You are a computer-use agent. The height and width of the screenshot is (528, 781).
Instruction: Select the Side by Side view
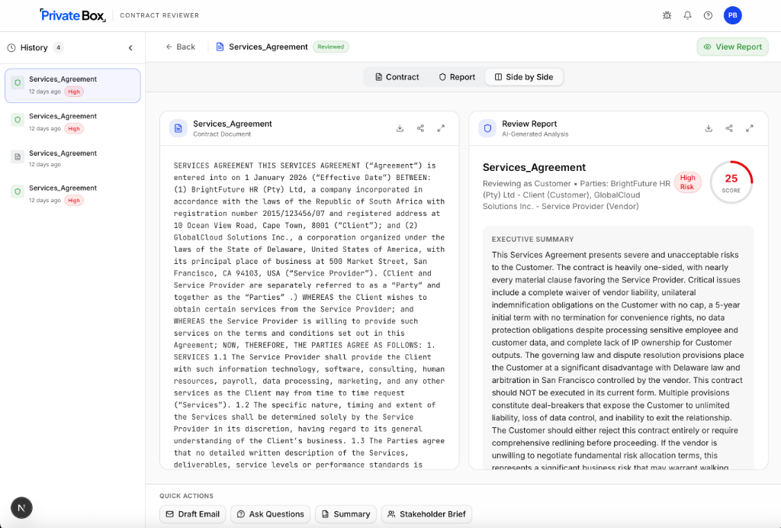[524, 77]
